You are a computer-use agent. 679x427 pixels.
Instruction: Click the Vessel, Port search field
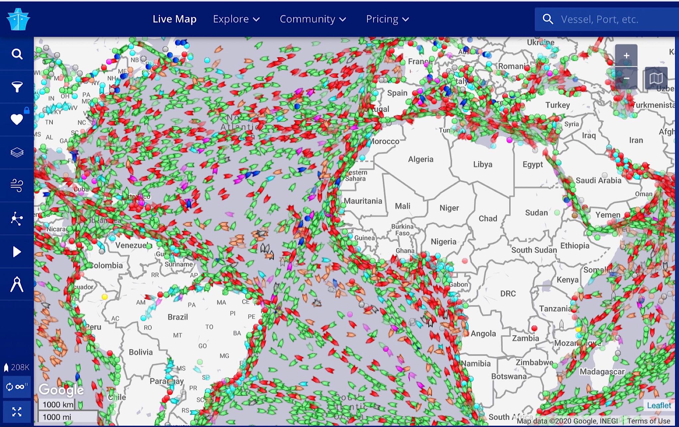pyautogui.click(x=607, y=19)
